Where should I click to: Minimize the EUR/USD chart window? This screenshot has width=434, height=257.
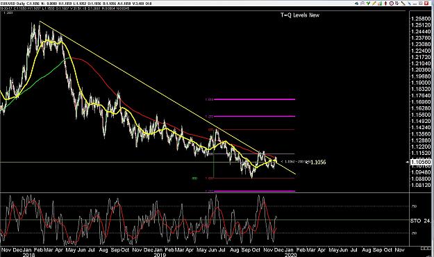tap(415, 3)
